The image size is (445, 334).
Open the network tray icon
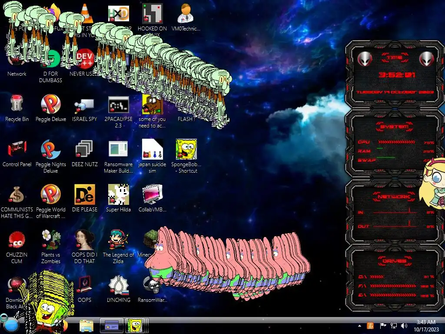point(393,326)
